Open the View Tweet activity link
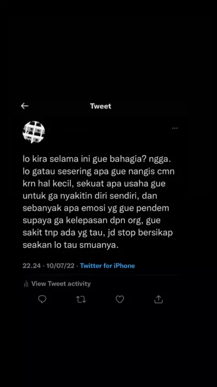217x387 pixels. point(61,284)
